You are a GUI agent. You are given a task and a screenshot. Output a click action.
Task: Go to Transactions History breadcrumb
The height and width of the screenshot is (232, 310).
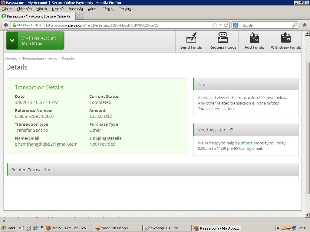coord(40,59)
